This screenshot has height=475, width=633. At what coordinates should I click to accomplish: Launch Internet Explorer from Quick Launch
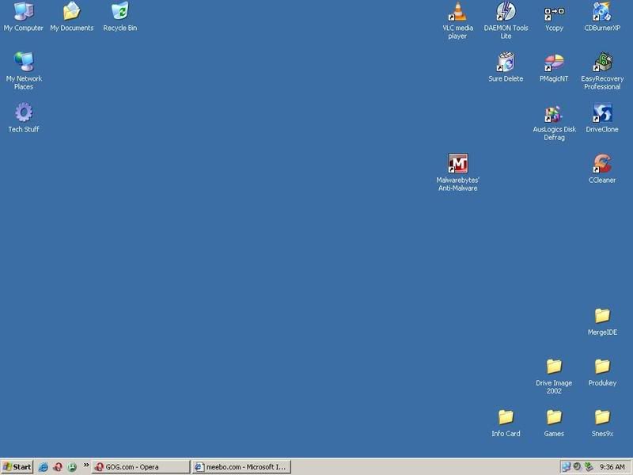click(x=44, y=467)
